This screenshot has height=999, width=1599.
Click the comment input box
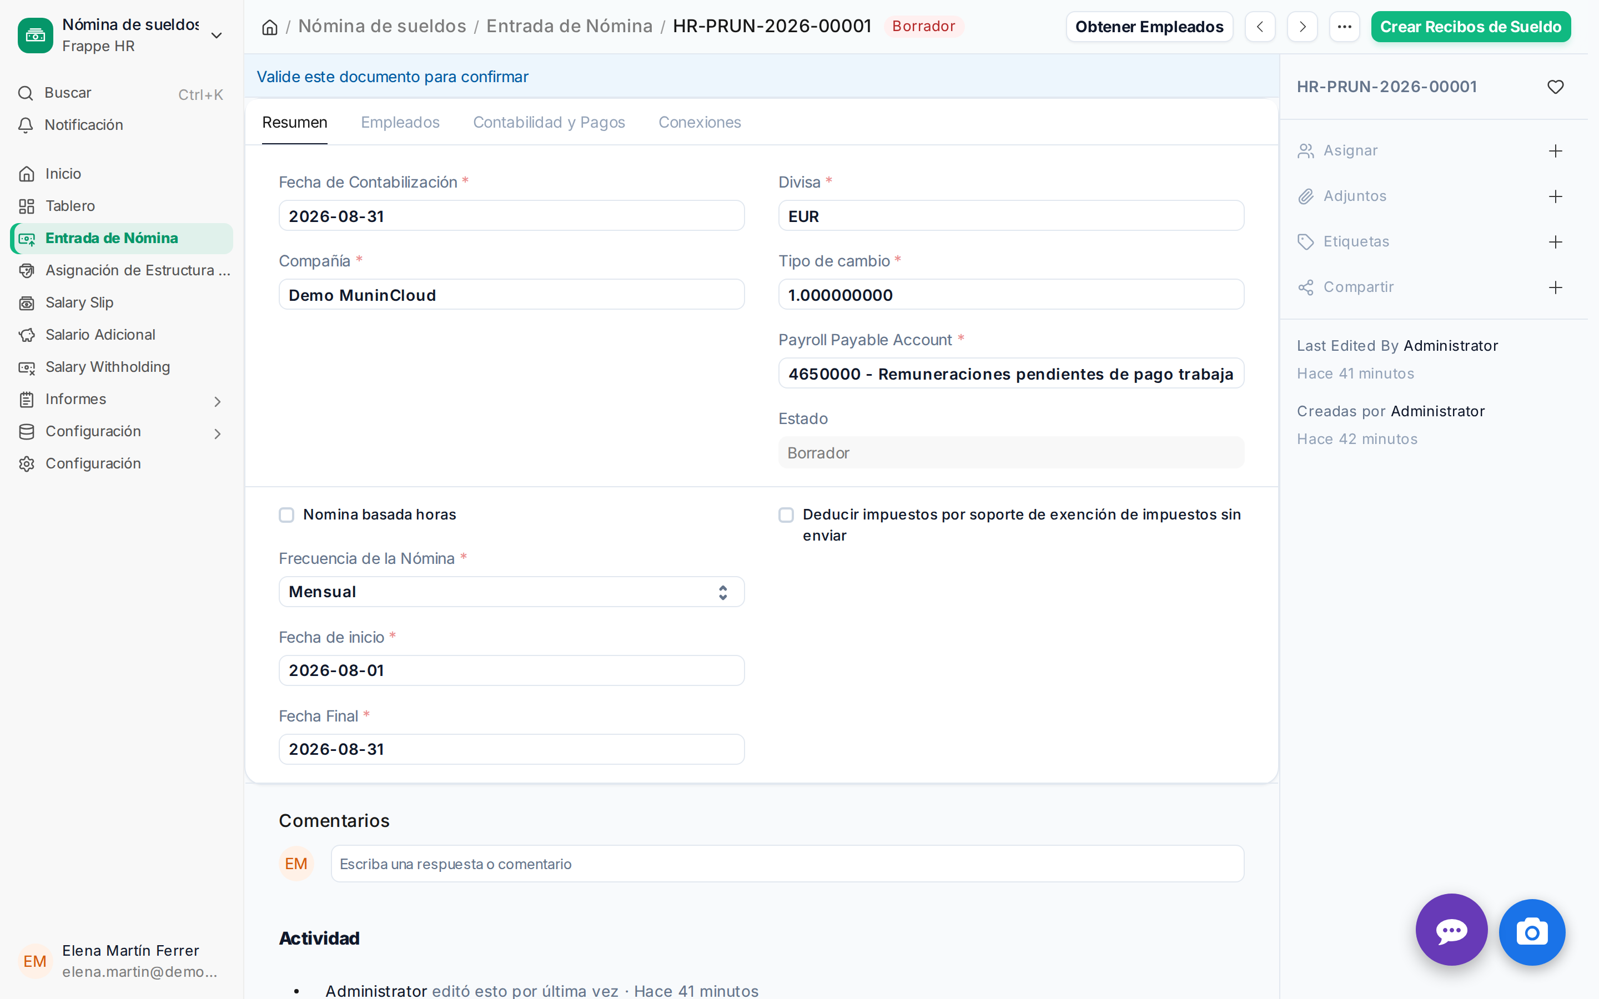tap(787, 864)
